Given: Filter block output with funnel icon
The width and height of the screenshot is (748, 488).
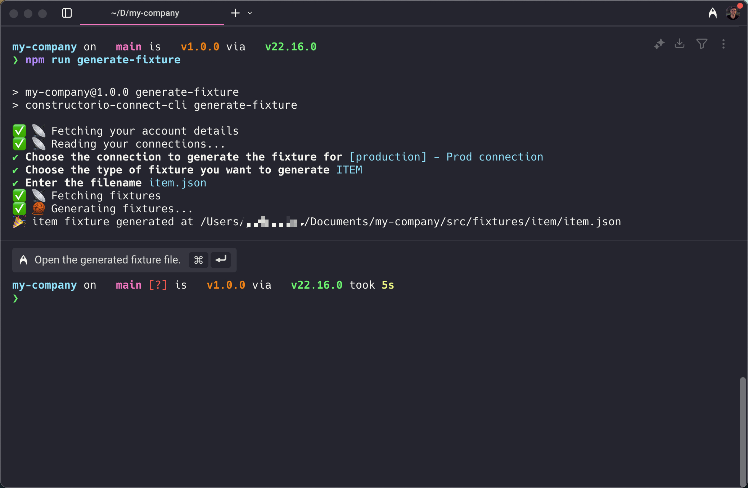Looking at the screenshot, I should (x=702, y=44).
